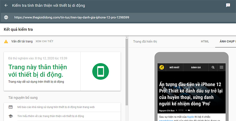Click the back arrow icon
The image size is (236, 121).
[x=6, y=6]
